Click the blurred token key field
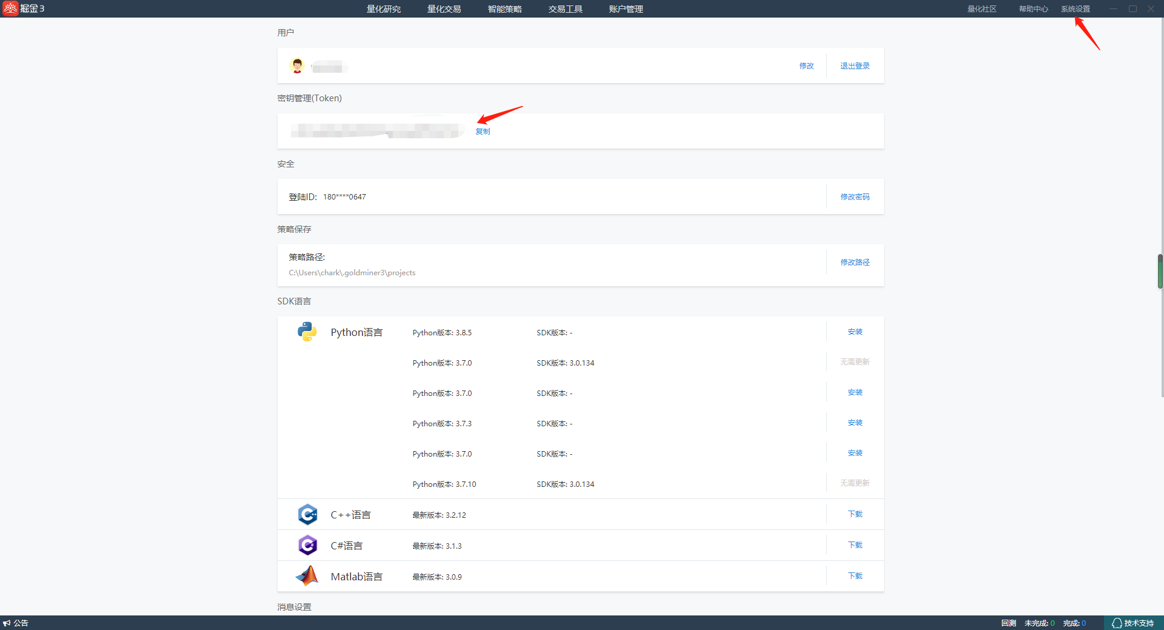This screenshot has height=630, width=1164. tap(378, 130)
